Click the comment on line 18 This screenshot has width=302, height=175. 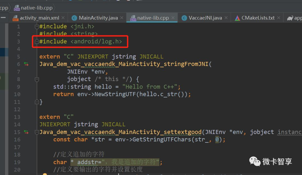click(79, 154)
